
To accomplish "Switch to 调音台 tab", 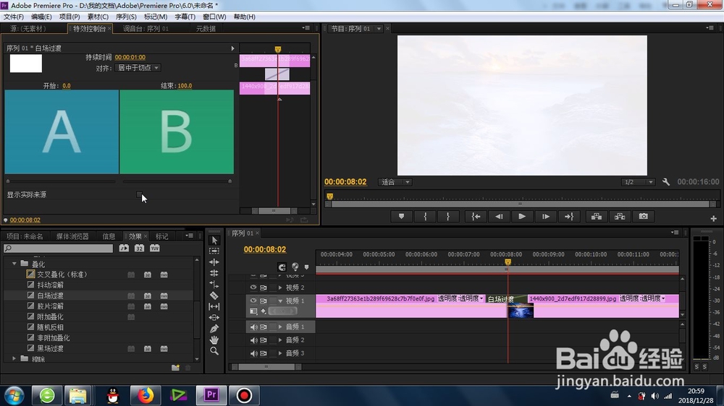I will pos(146,29).
